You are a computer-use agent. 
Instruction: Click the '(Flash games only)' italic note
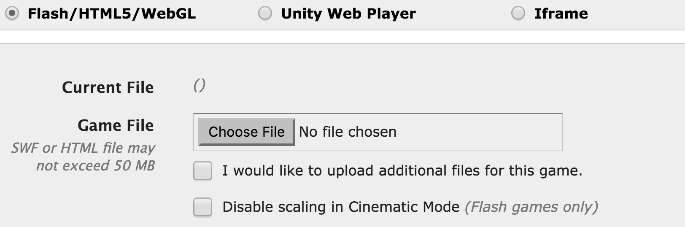click(531, 207)
